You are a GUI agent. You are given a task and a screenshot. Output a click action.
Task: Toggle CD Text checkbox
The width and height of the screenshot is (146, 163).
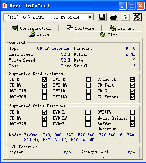tap(132, 85)
